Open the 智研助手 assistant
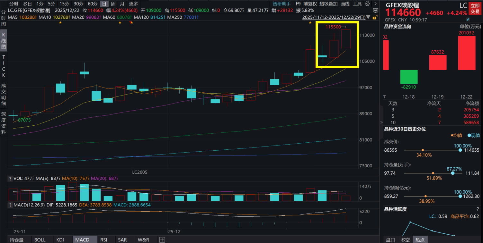The width and height of the screenshot is (483, 243). [282, 4]
